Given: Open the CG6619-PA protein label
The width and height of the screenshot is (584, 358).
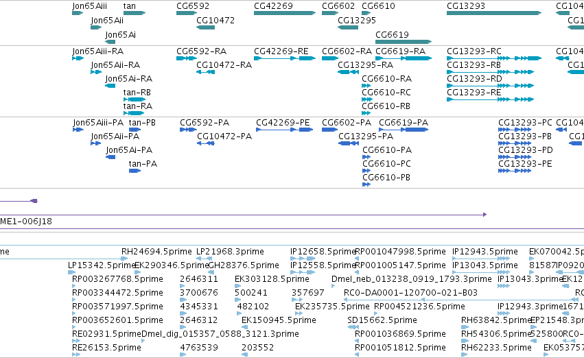Looking at the screenshot, I should 404,123.
